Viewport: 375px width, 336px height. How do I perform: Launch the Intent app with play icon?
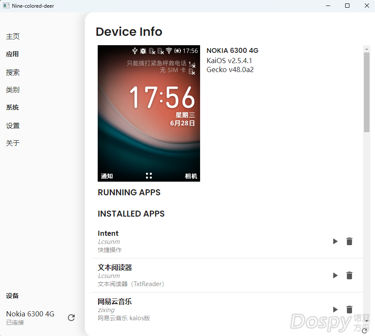[335, 241]
